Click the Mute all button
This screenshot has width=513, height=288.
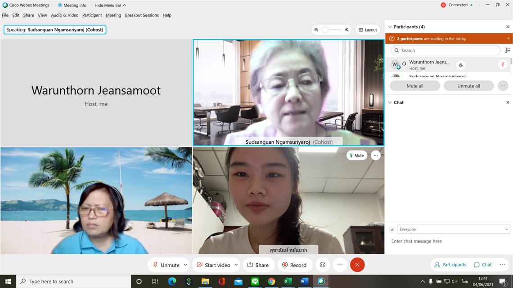pos(414,86)
